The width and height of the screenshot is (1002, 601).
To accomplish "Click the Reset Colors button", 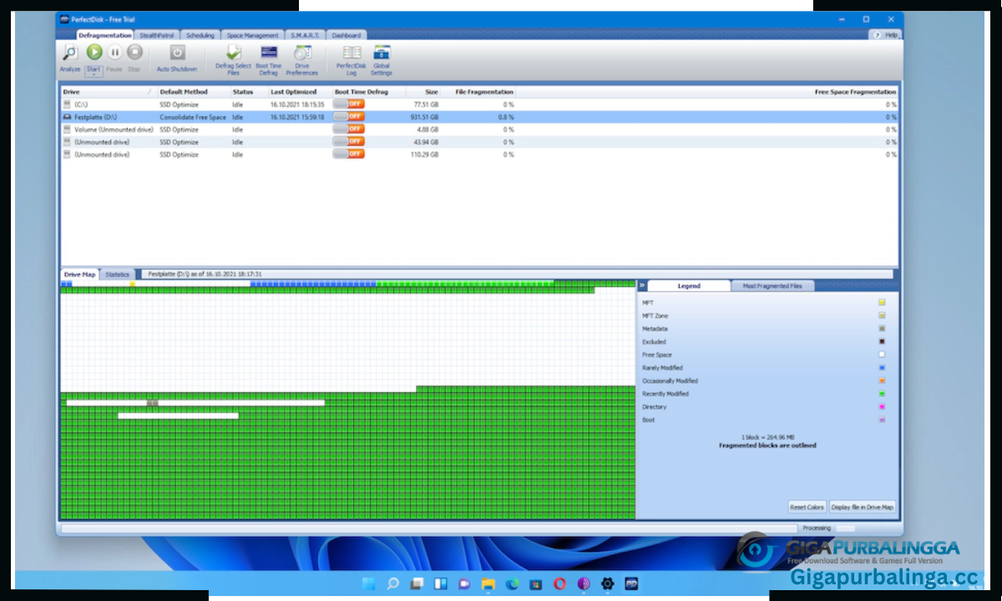I will [x=807, y=507].
